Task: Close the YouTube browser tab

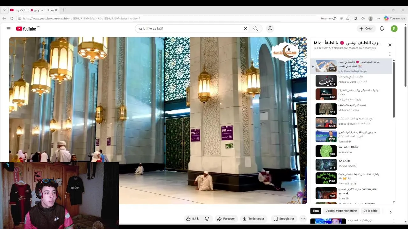Action: (56, 10)
